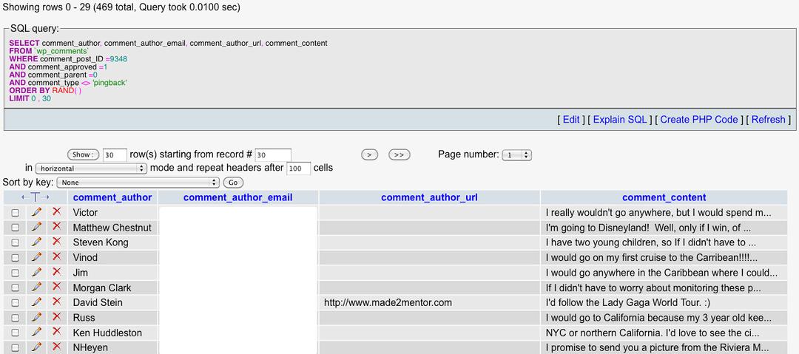Image resolution: width=799 pixels, height=354 pixels.
Task: Go to last page with >> button
Action: pyautogui.click(x=399, y=155)
